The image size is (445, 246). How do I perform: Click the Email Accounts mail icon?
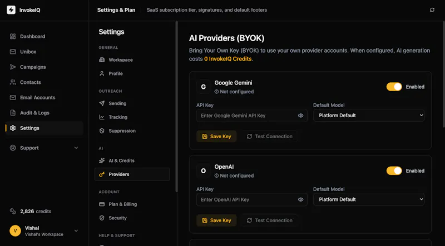13,98
